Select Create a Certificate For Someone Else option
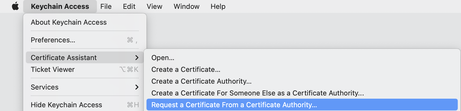This screenshot has width=461, height=111. pos(302,93)
